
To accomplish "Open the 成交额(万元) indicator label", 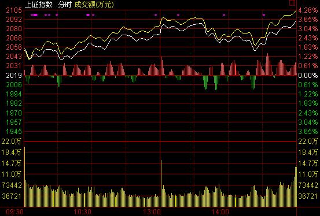I will click(x=94, y=5).
